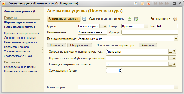Click the empty Норма естественной убыли field
This screenshot has height=94, width=184.
tap(137, 58)
